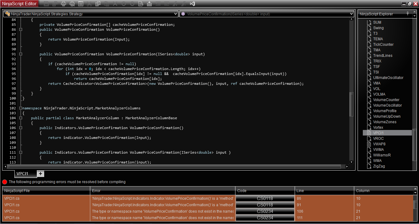Click the code editor horizontal scrollbar
Viewport: 419px width, 224px height.
[x=174, y=167]
